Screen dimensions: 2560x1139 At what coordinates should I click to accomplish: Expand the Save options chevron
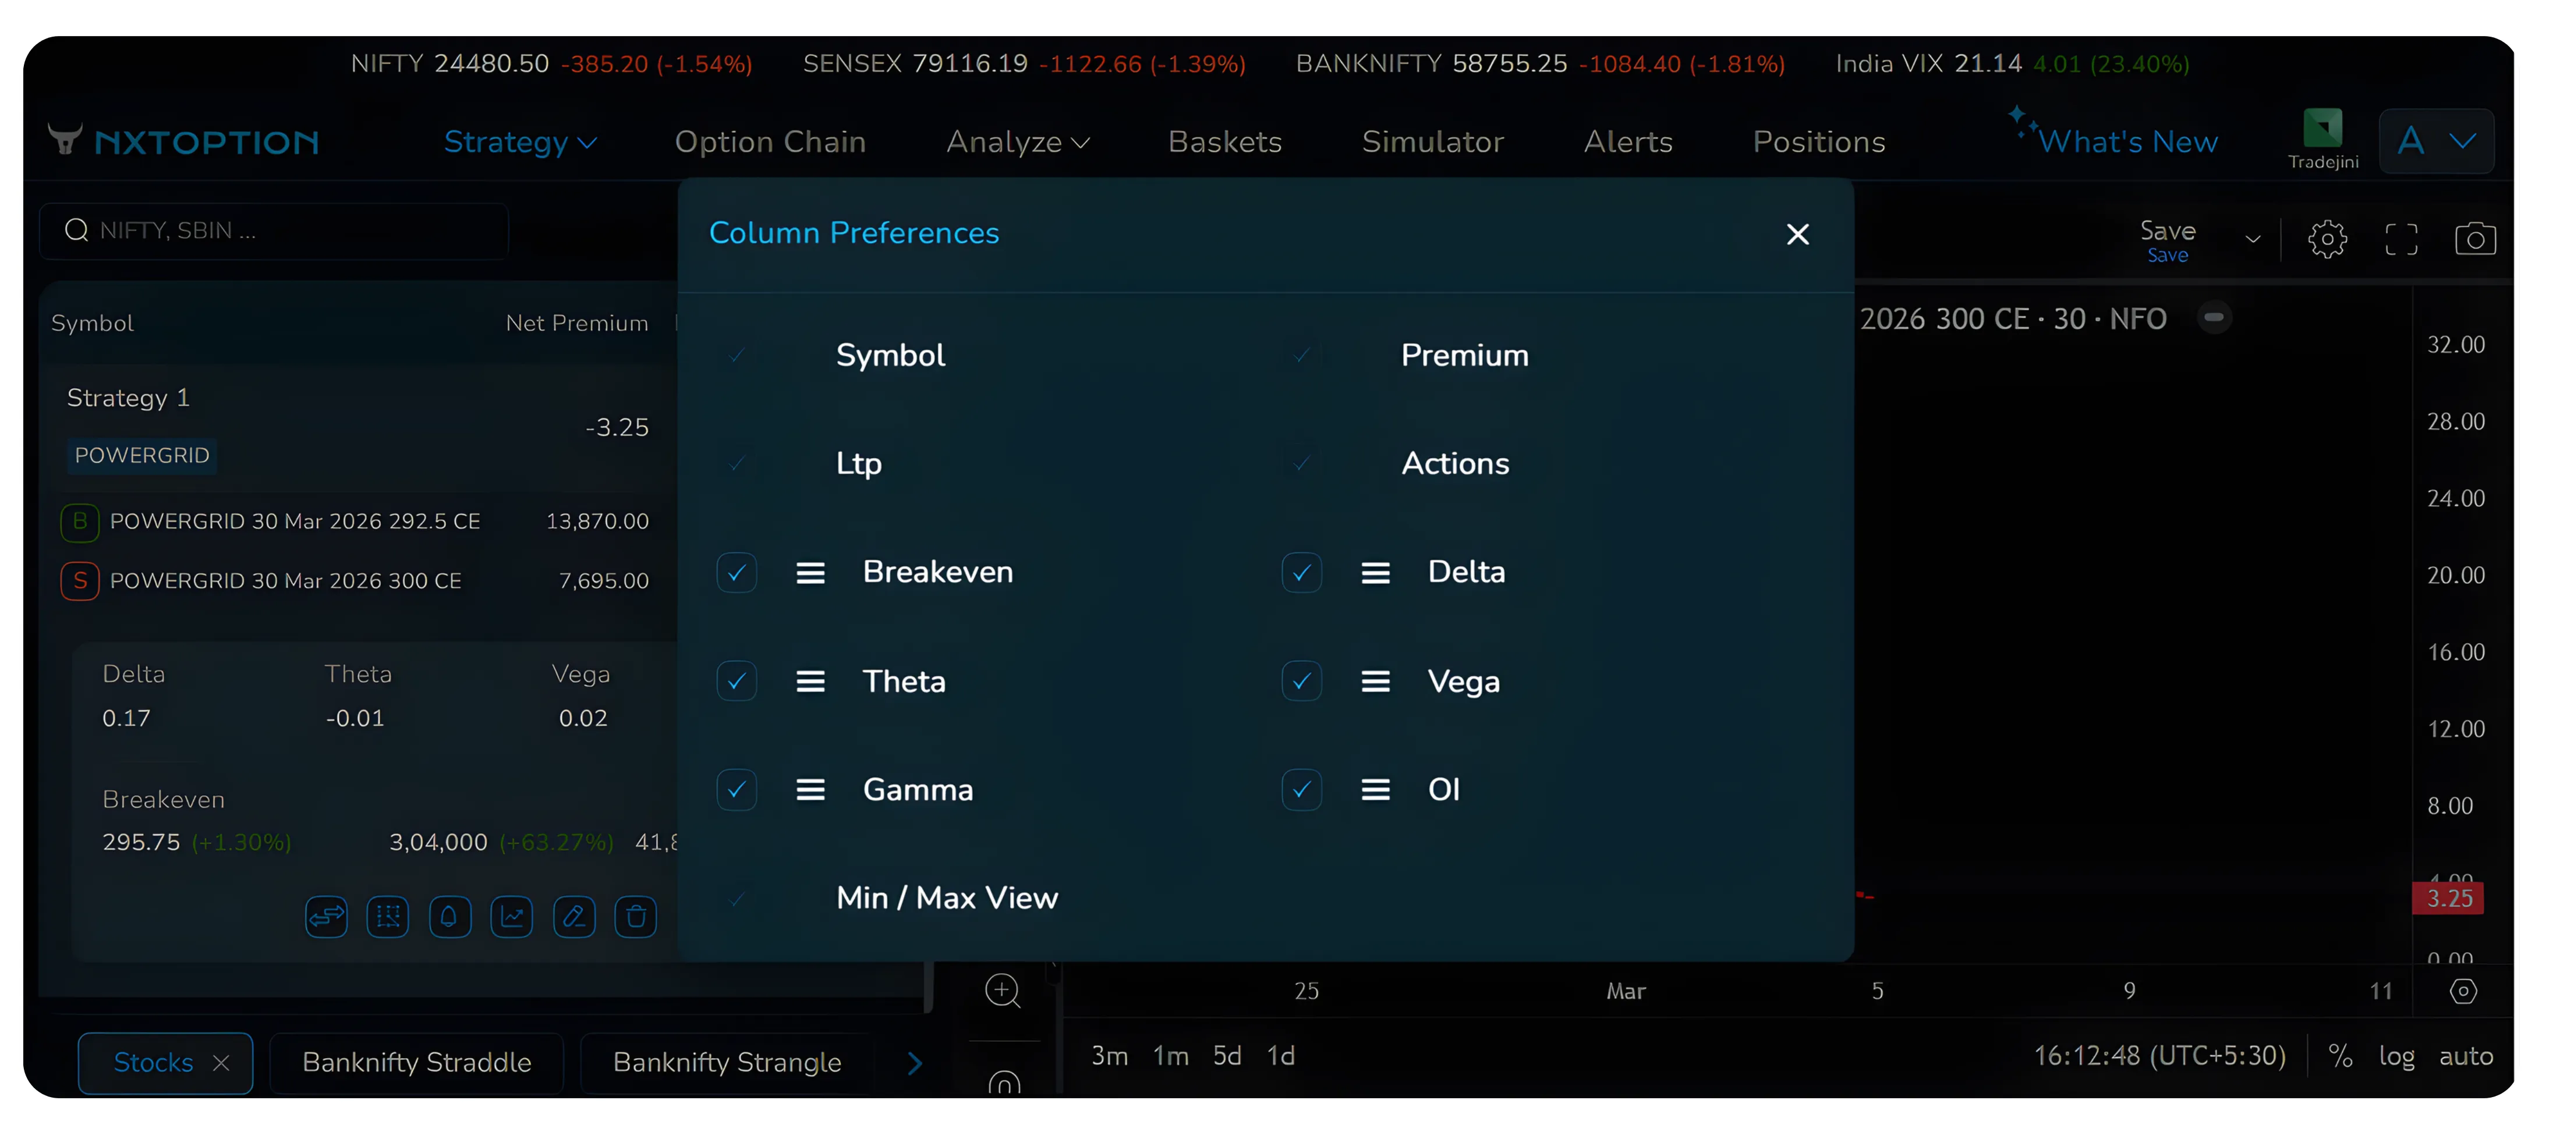(2253, 238)
